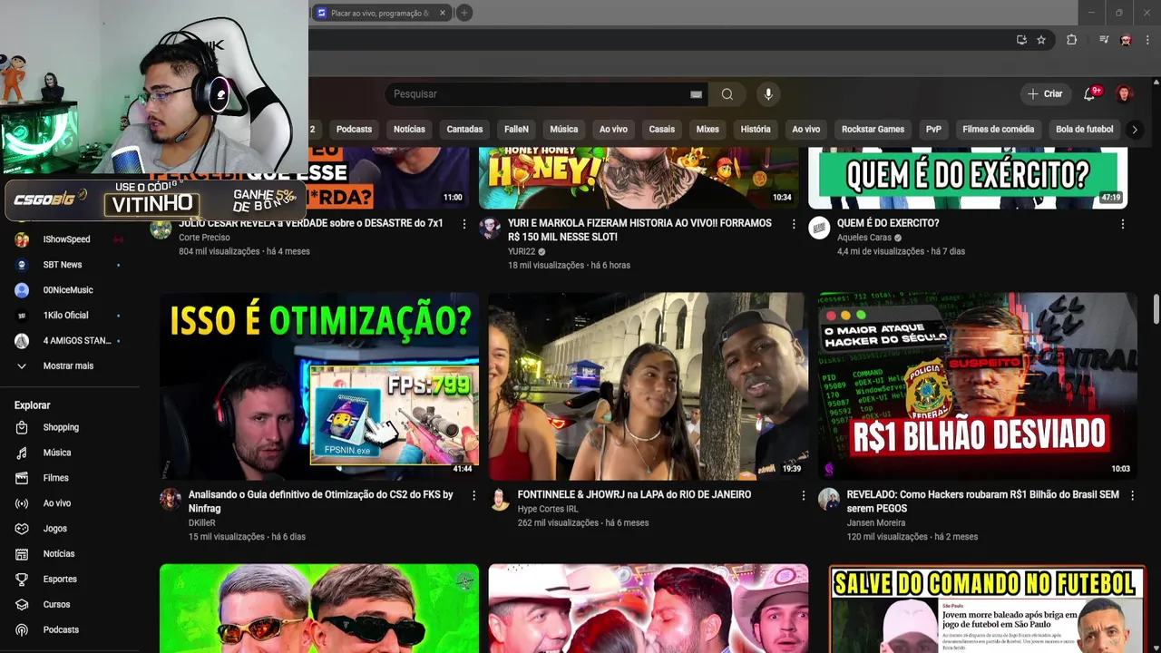Image resolution: width=1161 pixels, height=653 pixels.
Task: Select the Cantadas filter chip
Action: coord(464,130)
